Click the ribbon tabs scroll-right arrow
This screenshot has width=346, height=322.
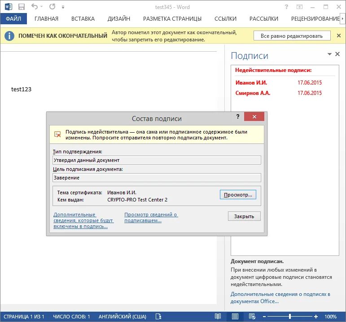click(343, 18)
